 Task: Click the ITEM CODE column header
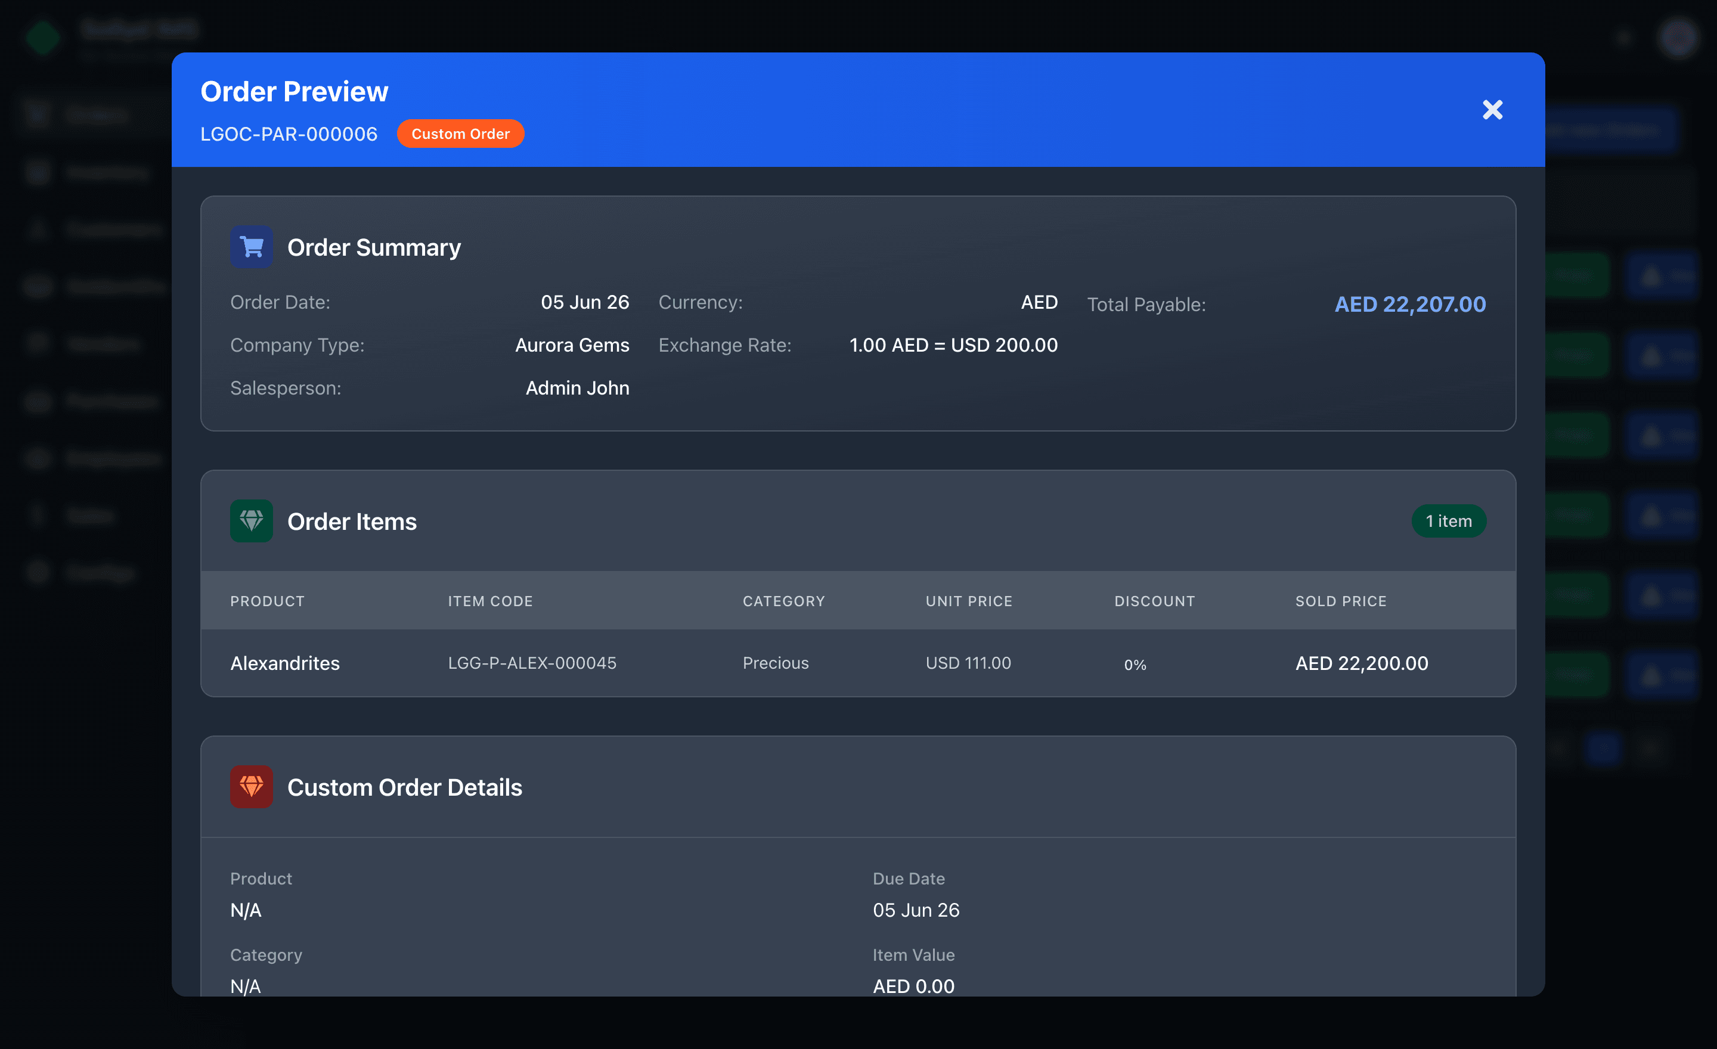pos(491,601)
